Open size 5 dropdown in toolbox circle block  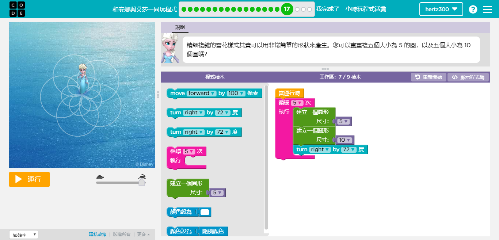click(217, 193)
